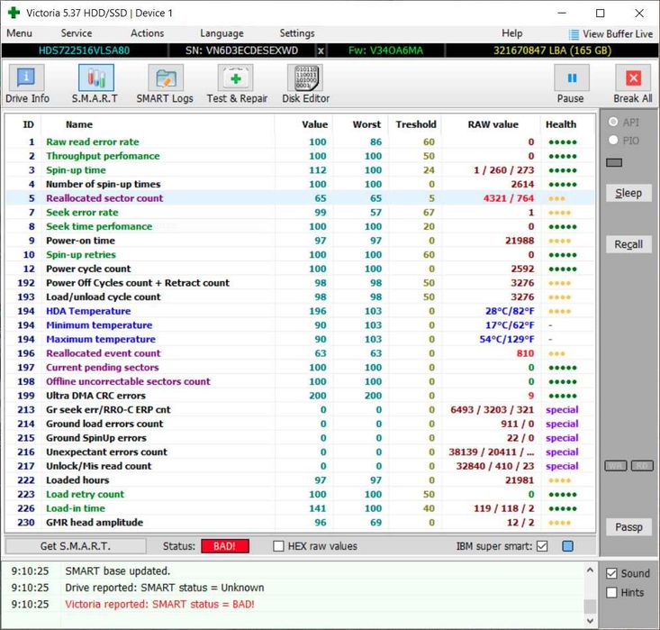Select the Reallocated event count row

300,353
